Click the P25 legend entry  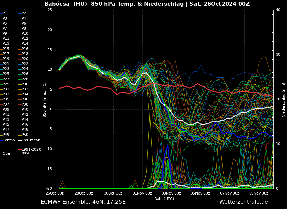point(6,74)
